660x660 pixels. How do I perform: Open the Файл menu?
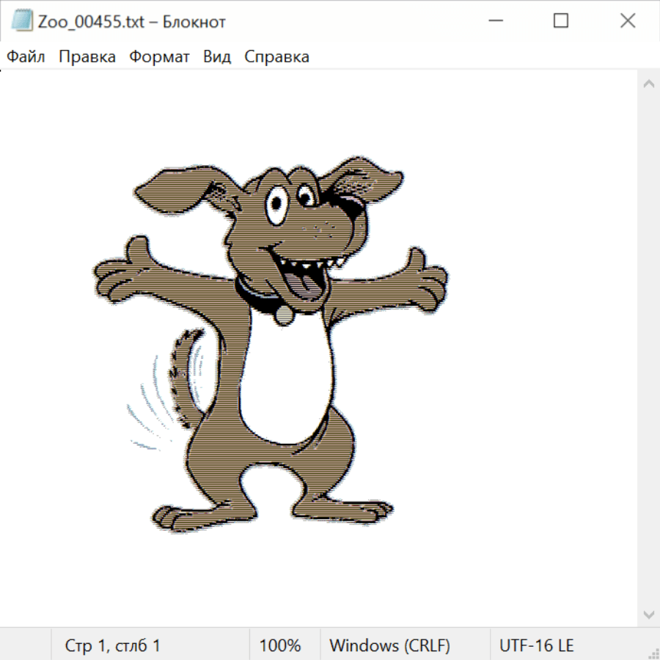click(26, 56)
